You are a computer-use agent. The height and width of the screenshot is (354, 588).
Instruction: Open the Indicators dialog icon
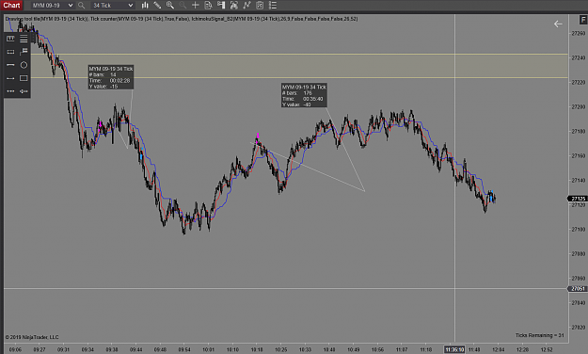[x=246, y=6]
